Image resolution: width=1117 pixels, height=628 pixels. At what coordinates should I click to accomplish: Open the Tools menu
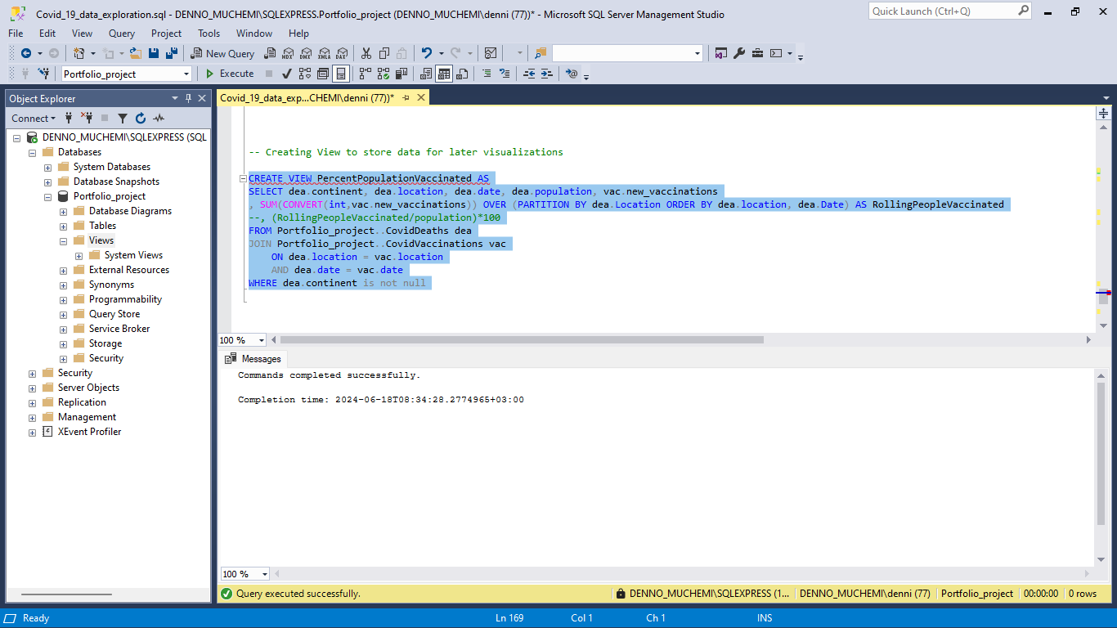tap(209, 34)
